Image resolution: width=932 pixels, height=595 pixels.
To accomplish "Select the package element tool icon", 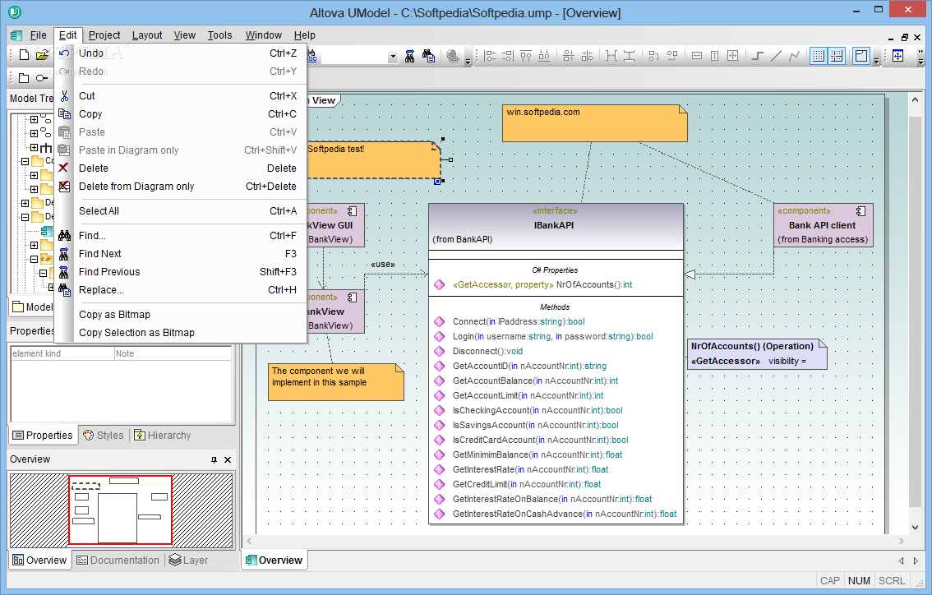I will 24,78.
